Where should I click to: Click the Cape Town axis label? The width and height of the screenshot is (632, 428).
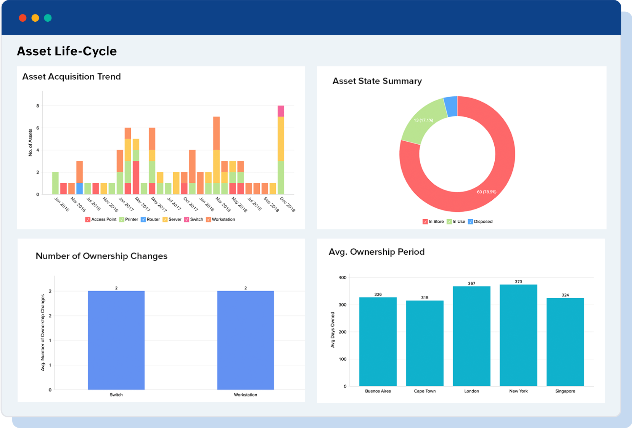[425, 391]
